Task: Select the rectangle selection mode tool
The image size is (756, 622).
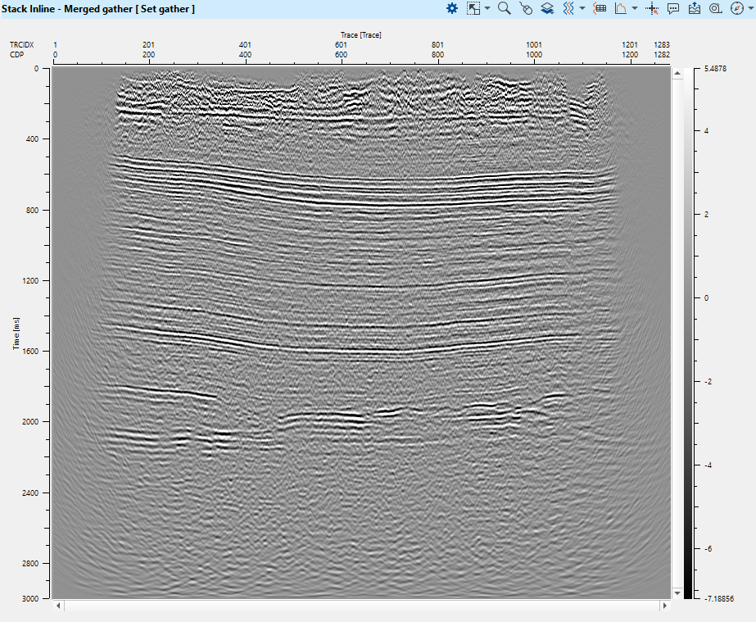Action: coord(473,8)
